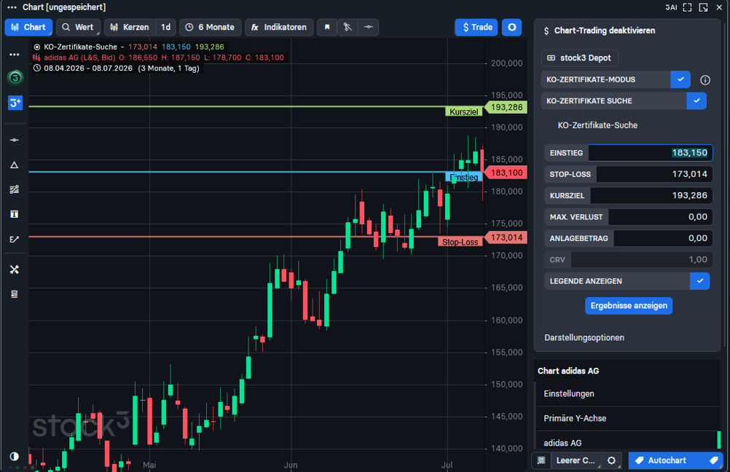Click the Anlagebetrag input field
The height and width of the screenshot is (472, 730).
[663, 238]
